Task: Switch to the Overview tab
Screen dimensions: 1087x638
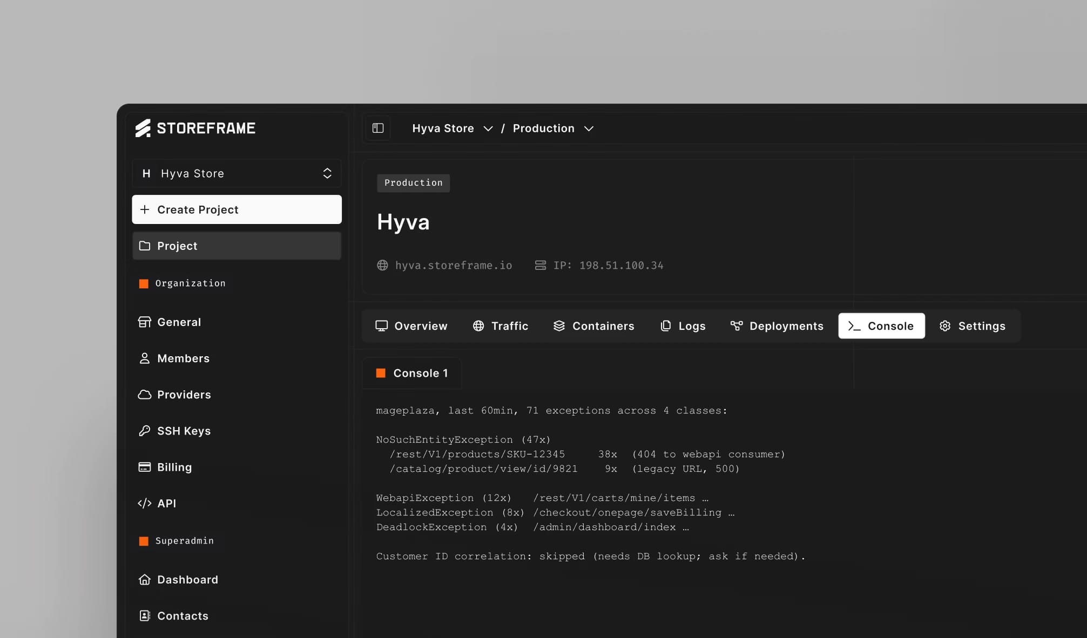Action: pos(411,326)
